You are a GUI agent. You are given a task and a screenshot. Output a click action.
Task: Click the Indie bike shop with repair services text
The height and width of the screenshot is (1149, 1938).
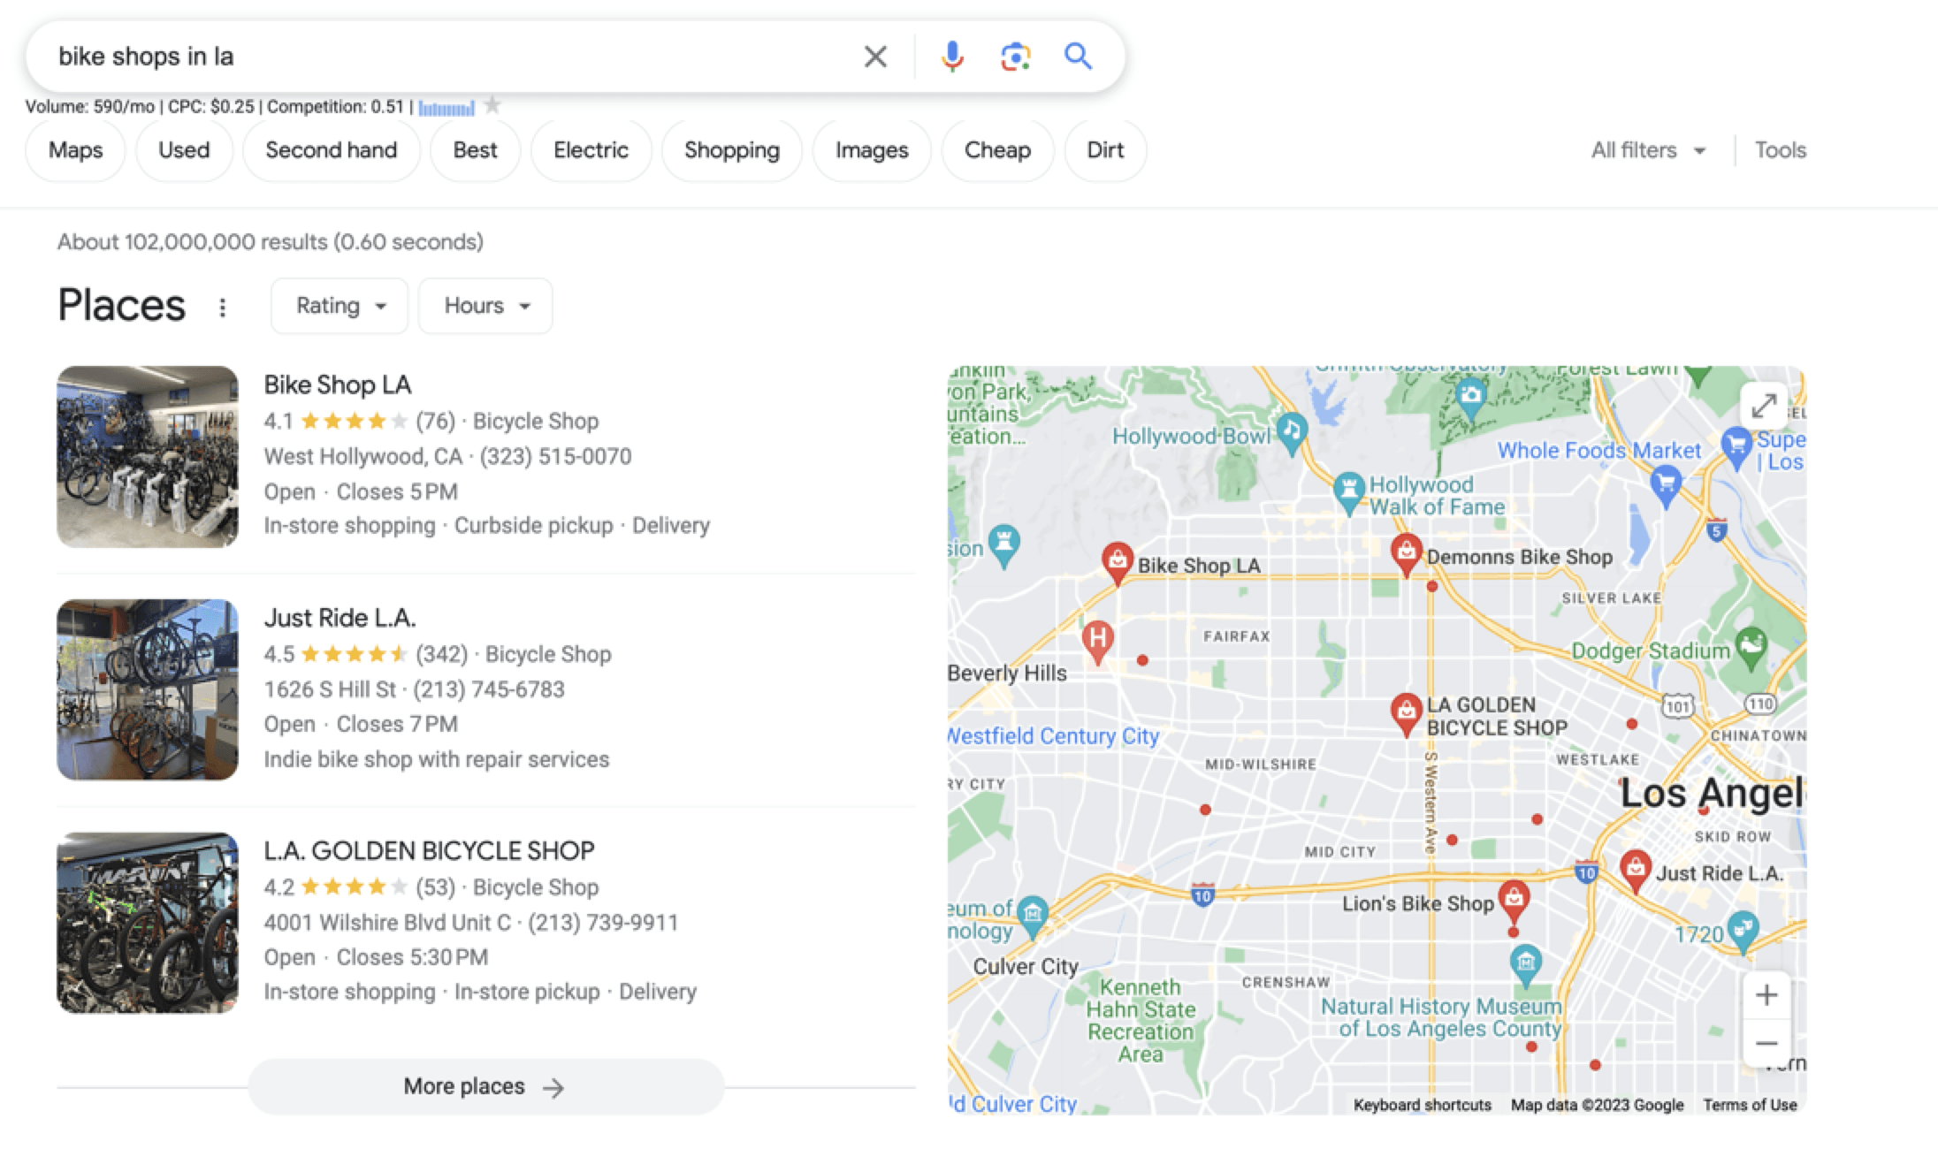[x=437, y=759]
